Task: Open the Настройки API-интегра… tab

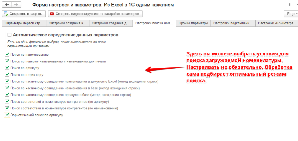Action: [277, 23]
